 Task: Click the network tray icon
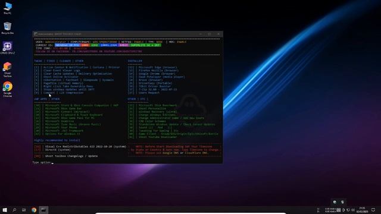[348, 210]
